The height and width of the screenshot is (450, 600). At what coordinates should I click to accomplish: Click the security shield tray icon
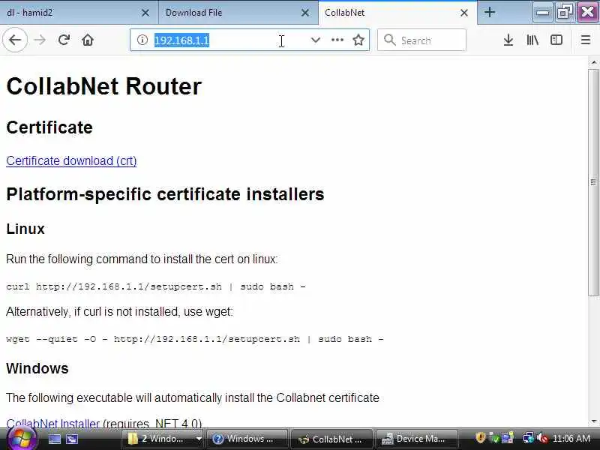tap(481, 438)
